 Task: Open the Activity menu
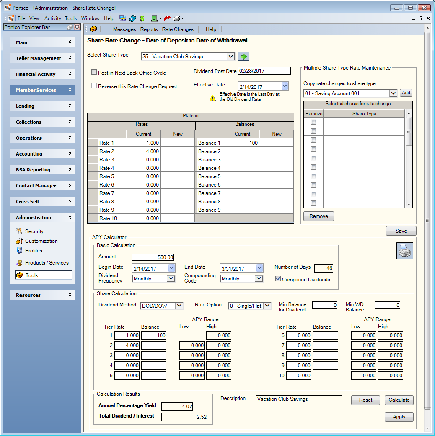click(52, 18)
